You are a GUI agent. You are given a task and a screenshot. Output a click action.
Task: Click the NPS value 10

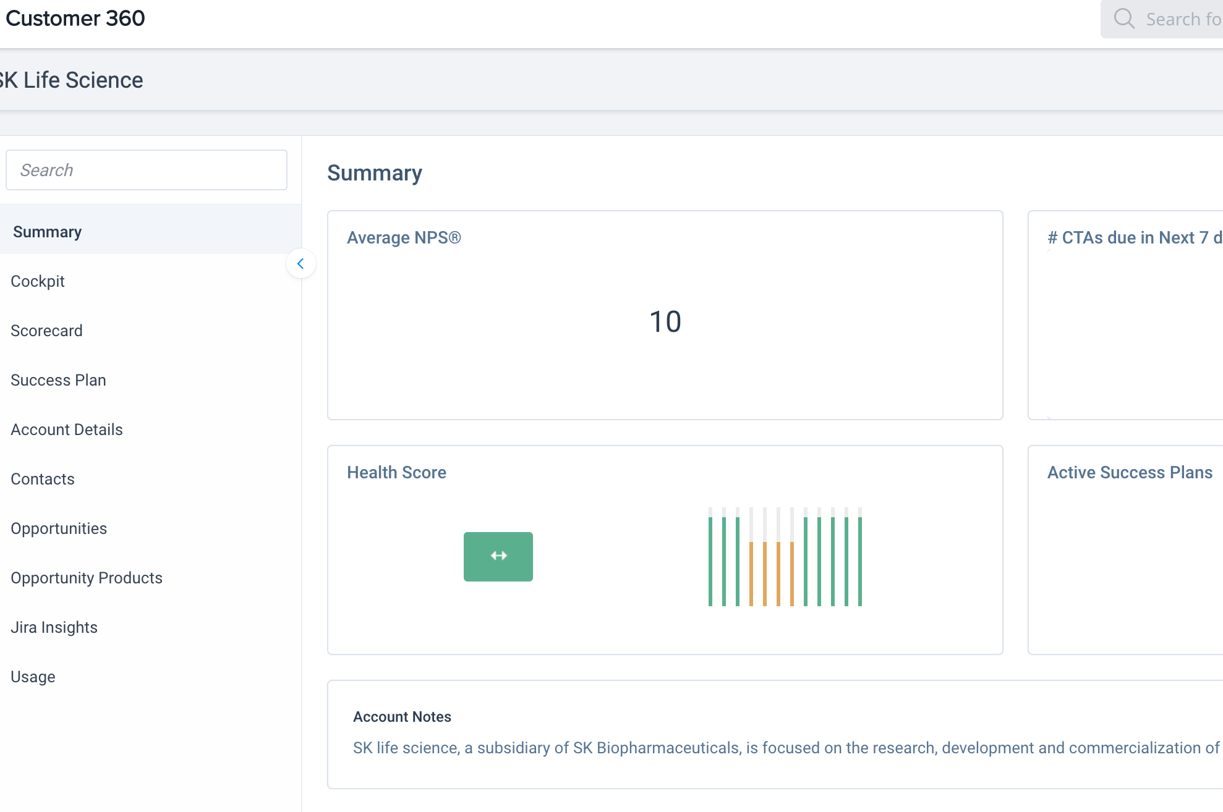665,322
